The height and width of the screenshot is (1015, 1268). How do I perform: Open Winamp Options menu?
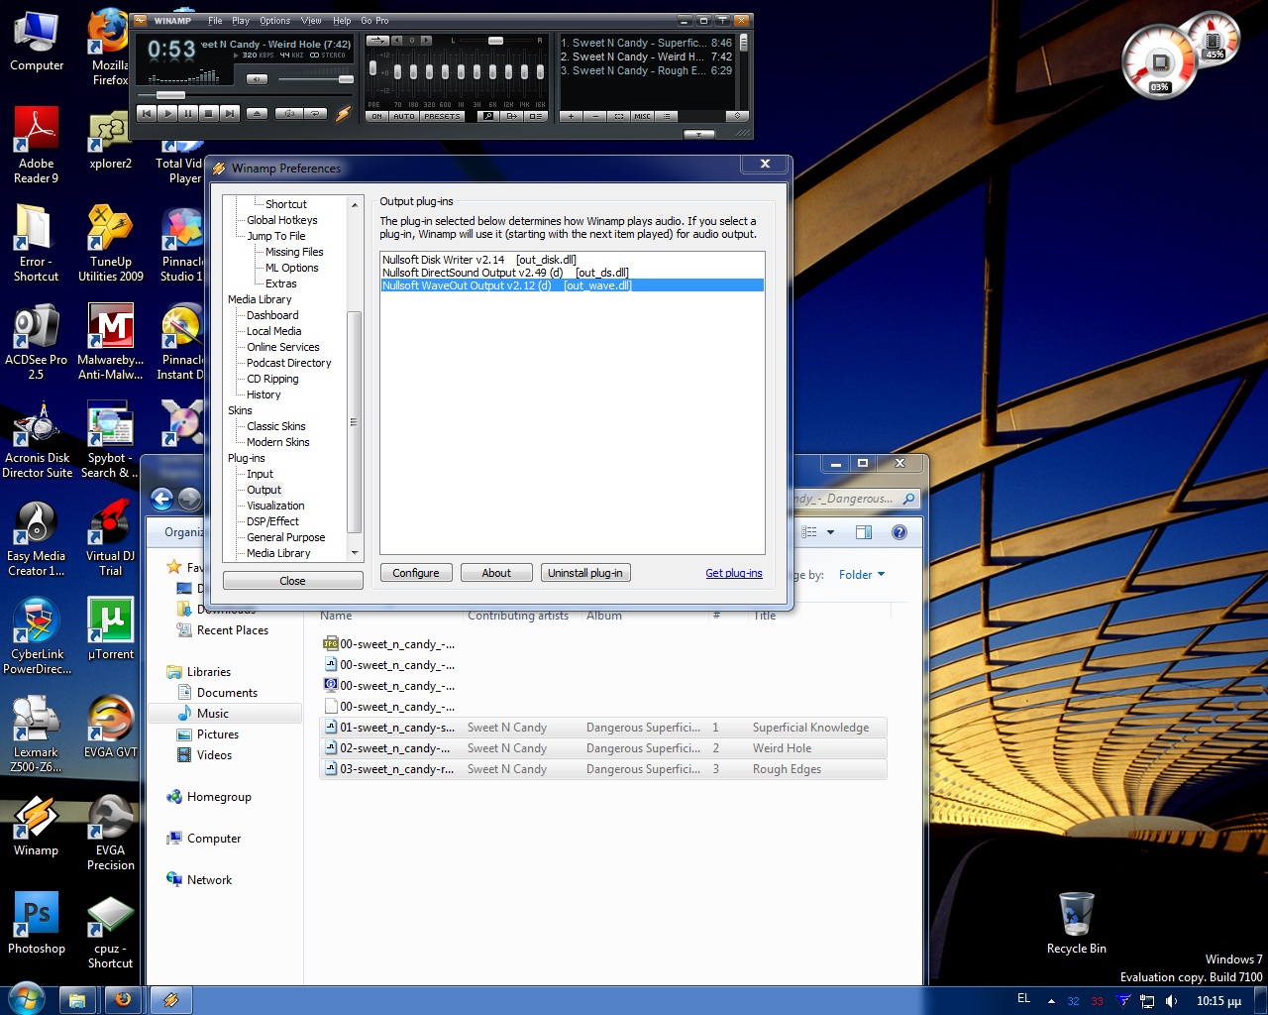(275, 21)
